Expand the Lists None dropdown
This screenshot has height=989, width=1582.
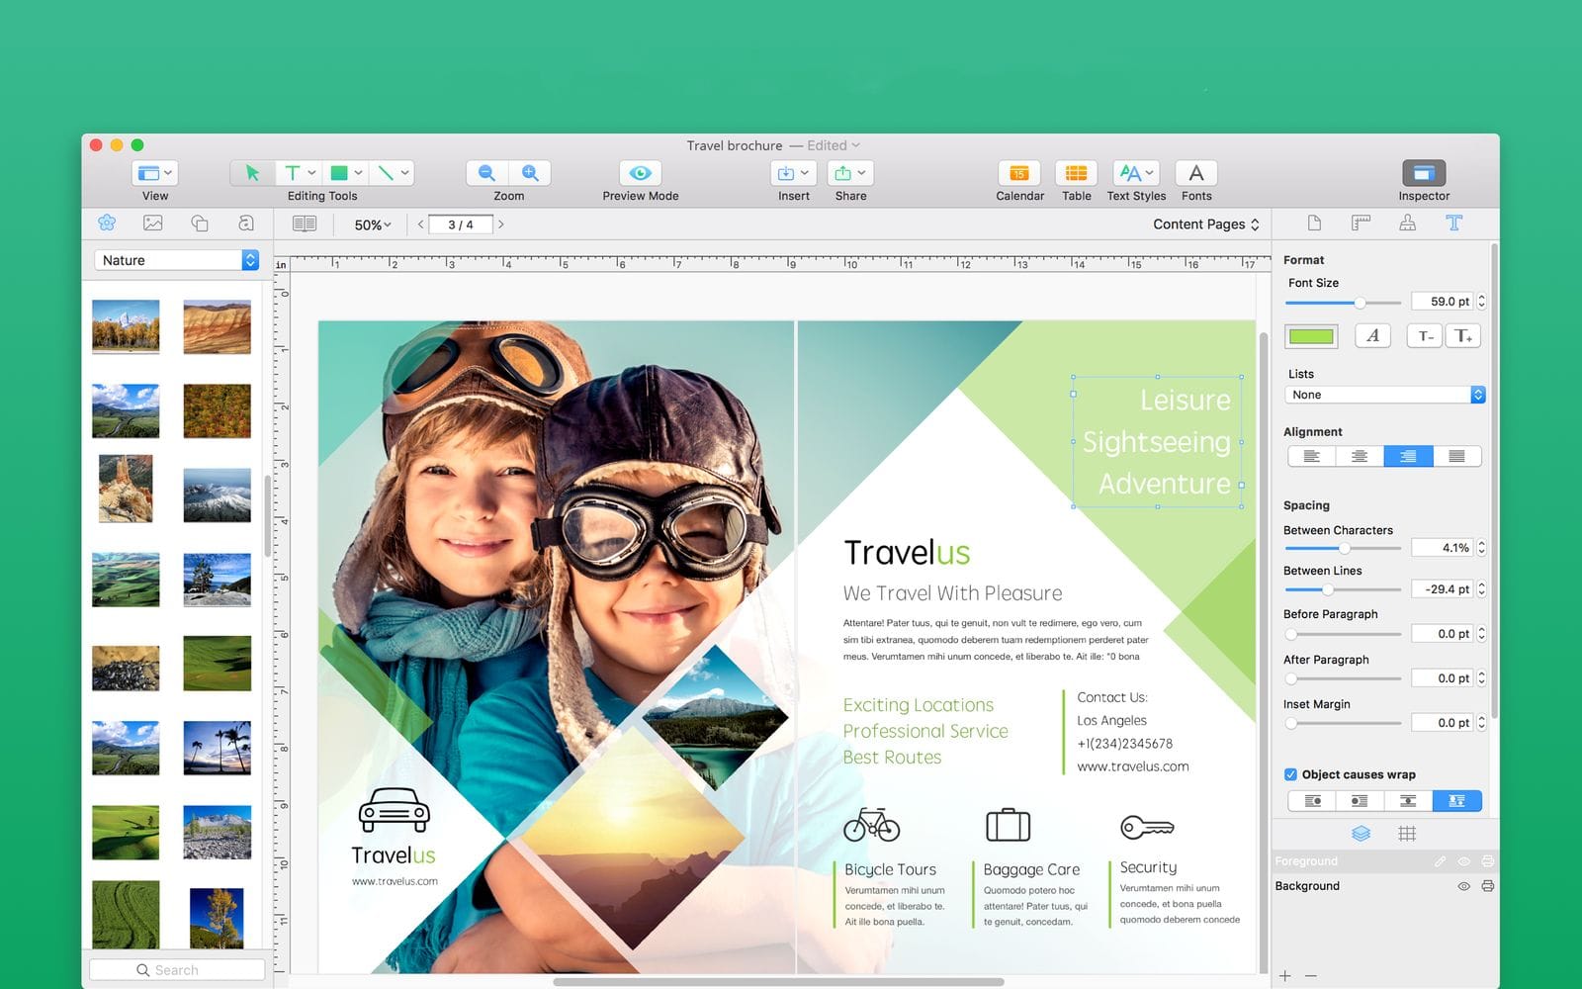pyautogui.click(x=1383, y=395)
